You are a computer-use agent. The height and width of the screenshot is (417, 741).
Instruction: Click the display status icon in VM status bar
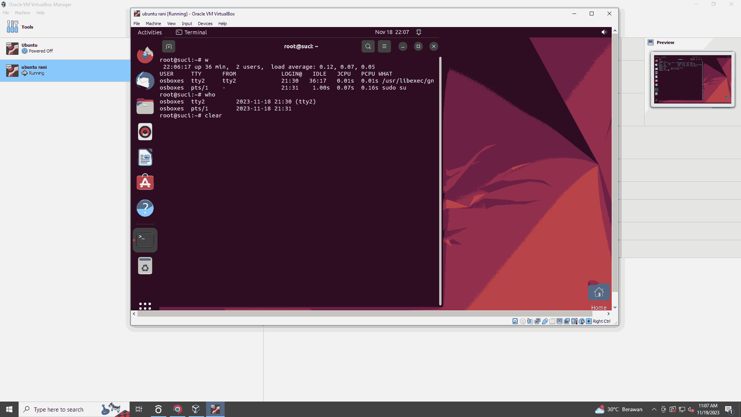click(559, 321)
